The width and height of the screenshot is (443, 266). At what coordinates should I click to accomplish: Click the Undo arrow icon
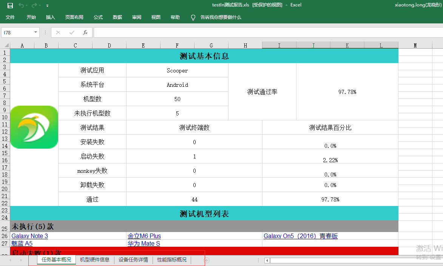(x=21, y=5)
